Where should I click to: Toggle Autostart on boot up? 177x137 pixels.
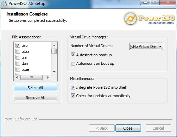(x=73, y=55)
